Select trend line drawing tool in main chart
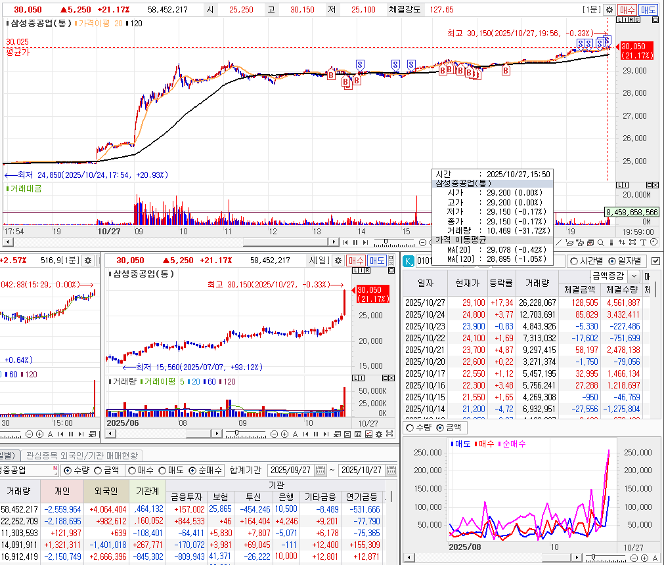The image size is (664, 565). point(558,243)
